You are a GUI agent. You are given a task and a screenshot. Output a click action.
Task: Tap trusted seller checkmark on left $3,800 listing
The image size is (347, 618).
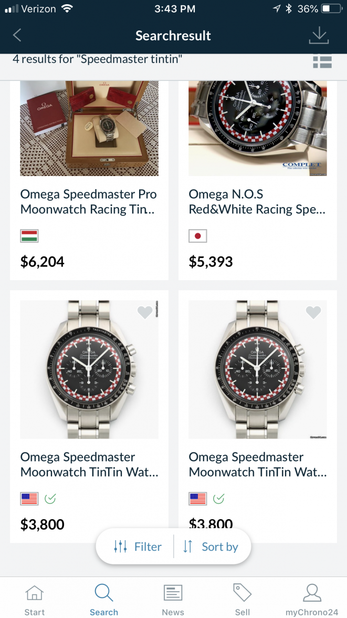[x=50, y=498]
